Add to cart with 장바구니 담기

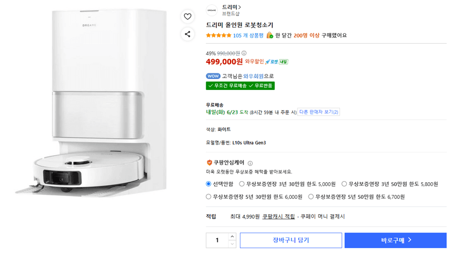291,240
